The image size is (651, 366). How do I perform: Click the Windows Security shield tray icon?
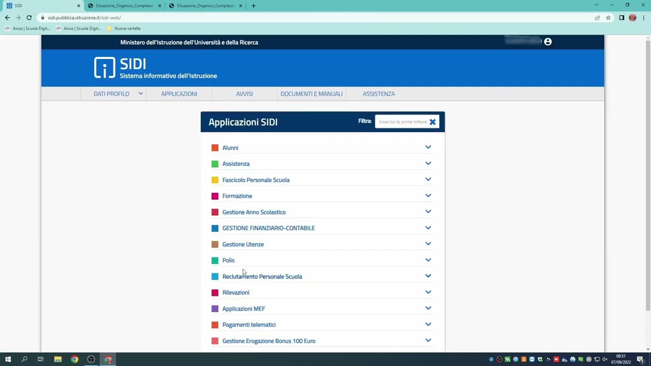tap(540, 359)
